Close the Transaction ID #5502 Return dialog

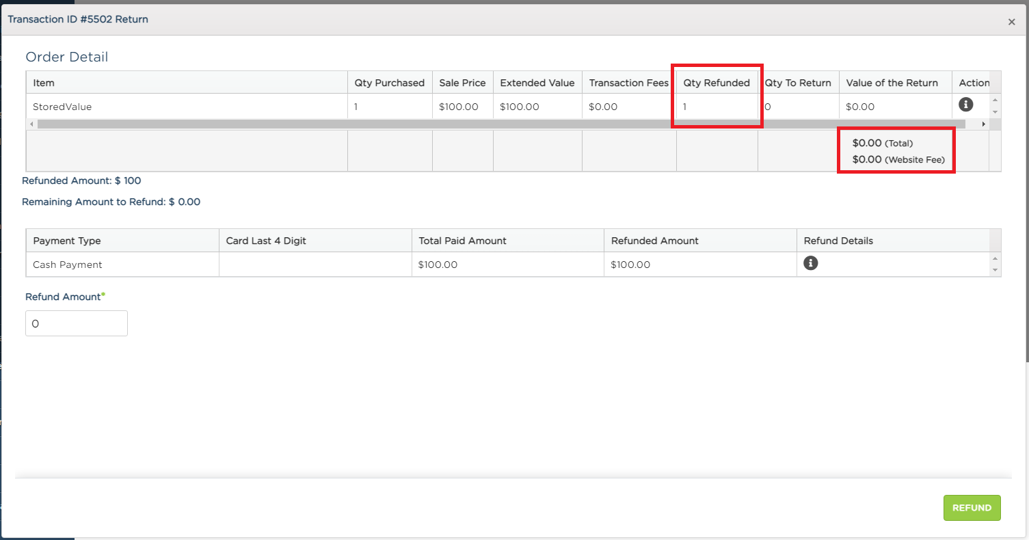(x=1011, y=22)
